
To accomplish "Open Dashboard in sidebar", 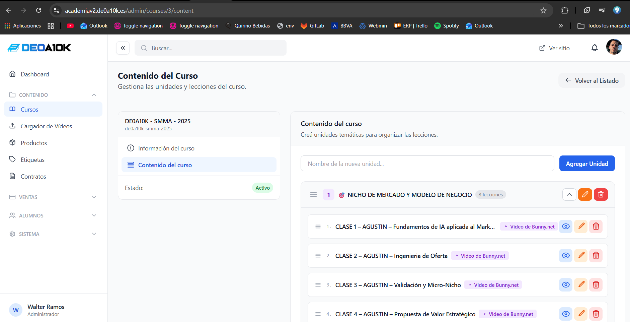I will click(53, 74).
